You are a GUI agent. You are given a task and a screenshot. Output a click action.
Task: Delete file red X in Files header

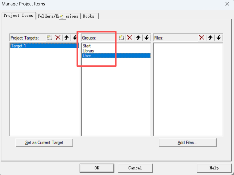pyautogui.click(x=202, y=38)
